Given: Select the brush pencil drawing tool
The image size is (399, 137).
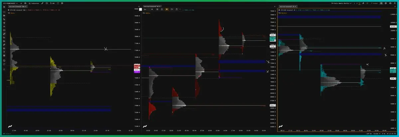Looking at the screenshot, I should 4,34.
